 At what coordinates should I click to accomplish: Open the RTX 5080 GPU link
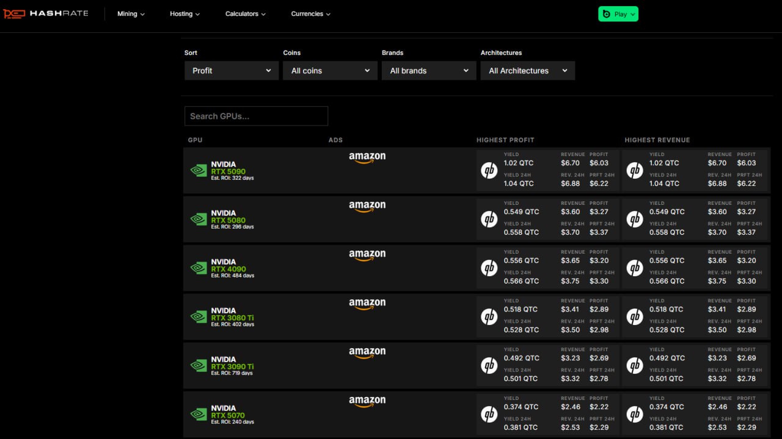pos(228,220)
